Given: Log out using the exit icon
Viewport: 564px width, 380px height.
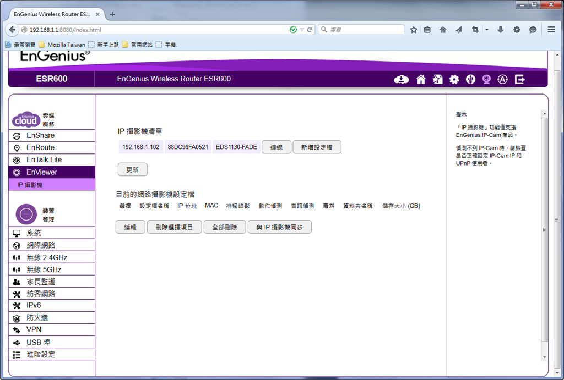Looking at the screenshot, I should pos(520,79).
